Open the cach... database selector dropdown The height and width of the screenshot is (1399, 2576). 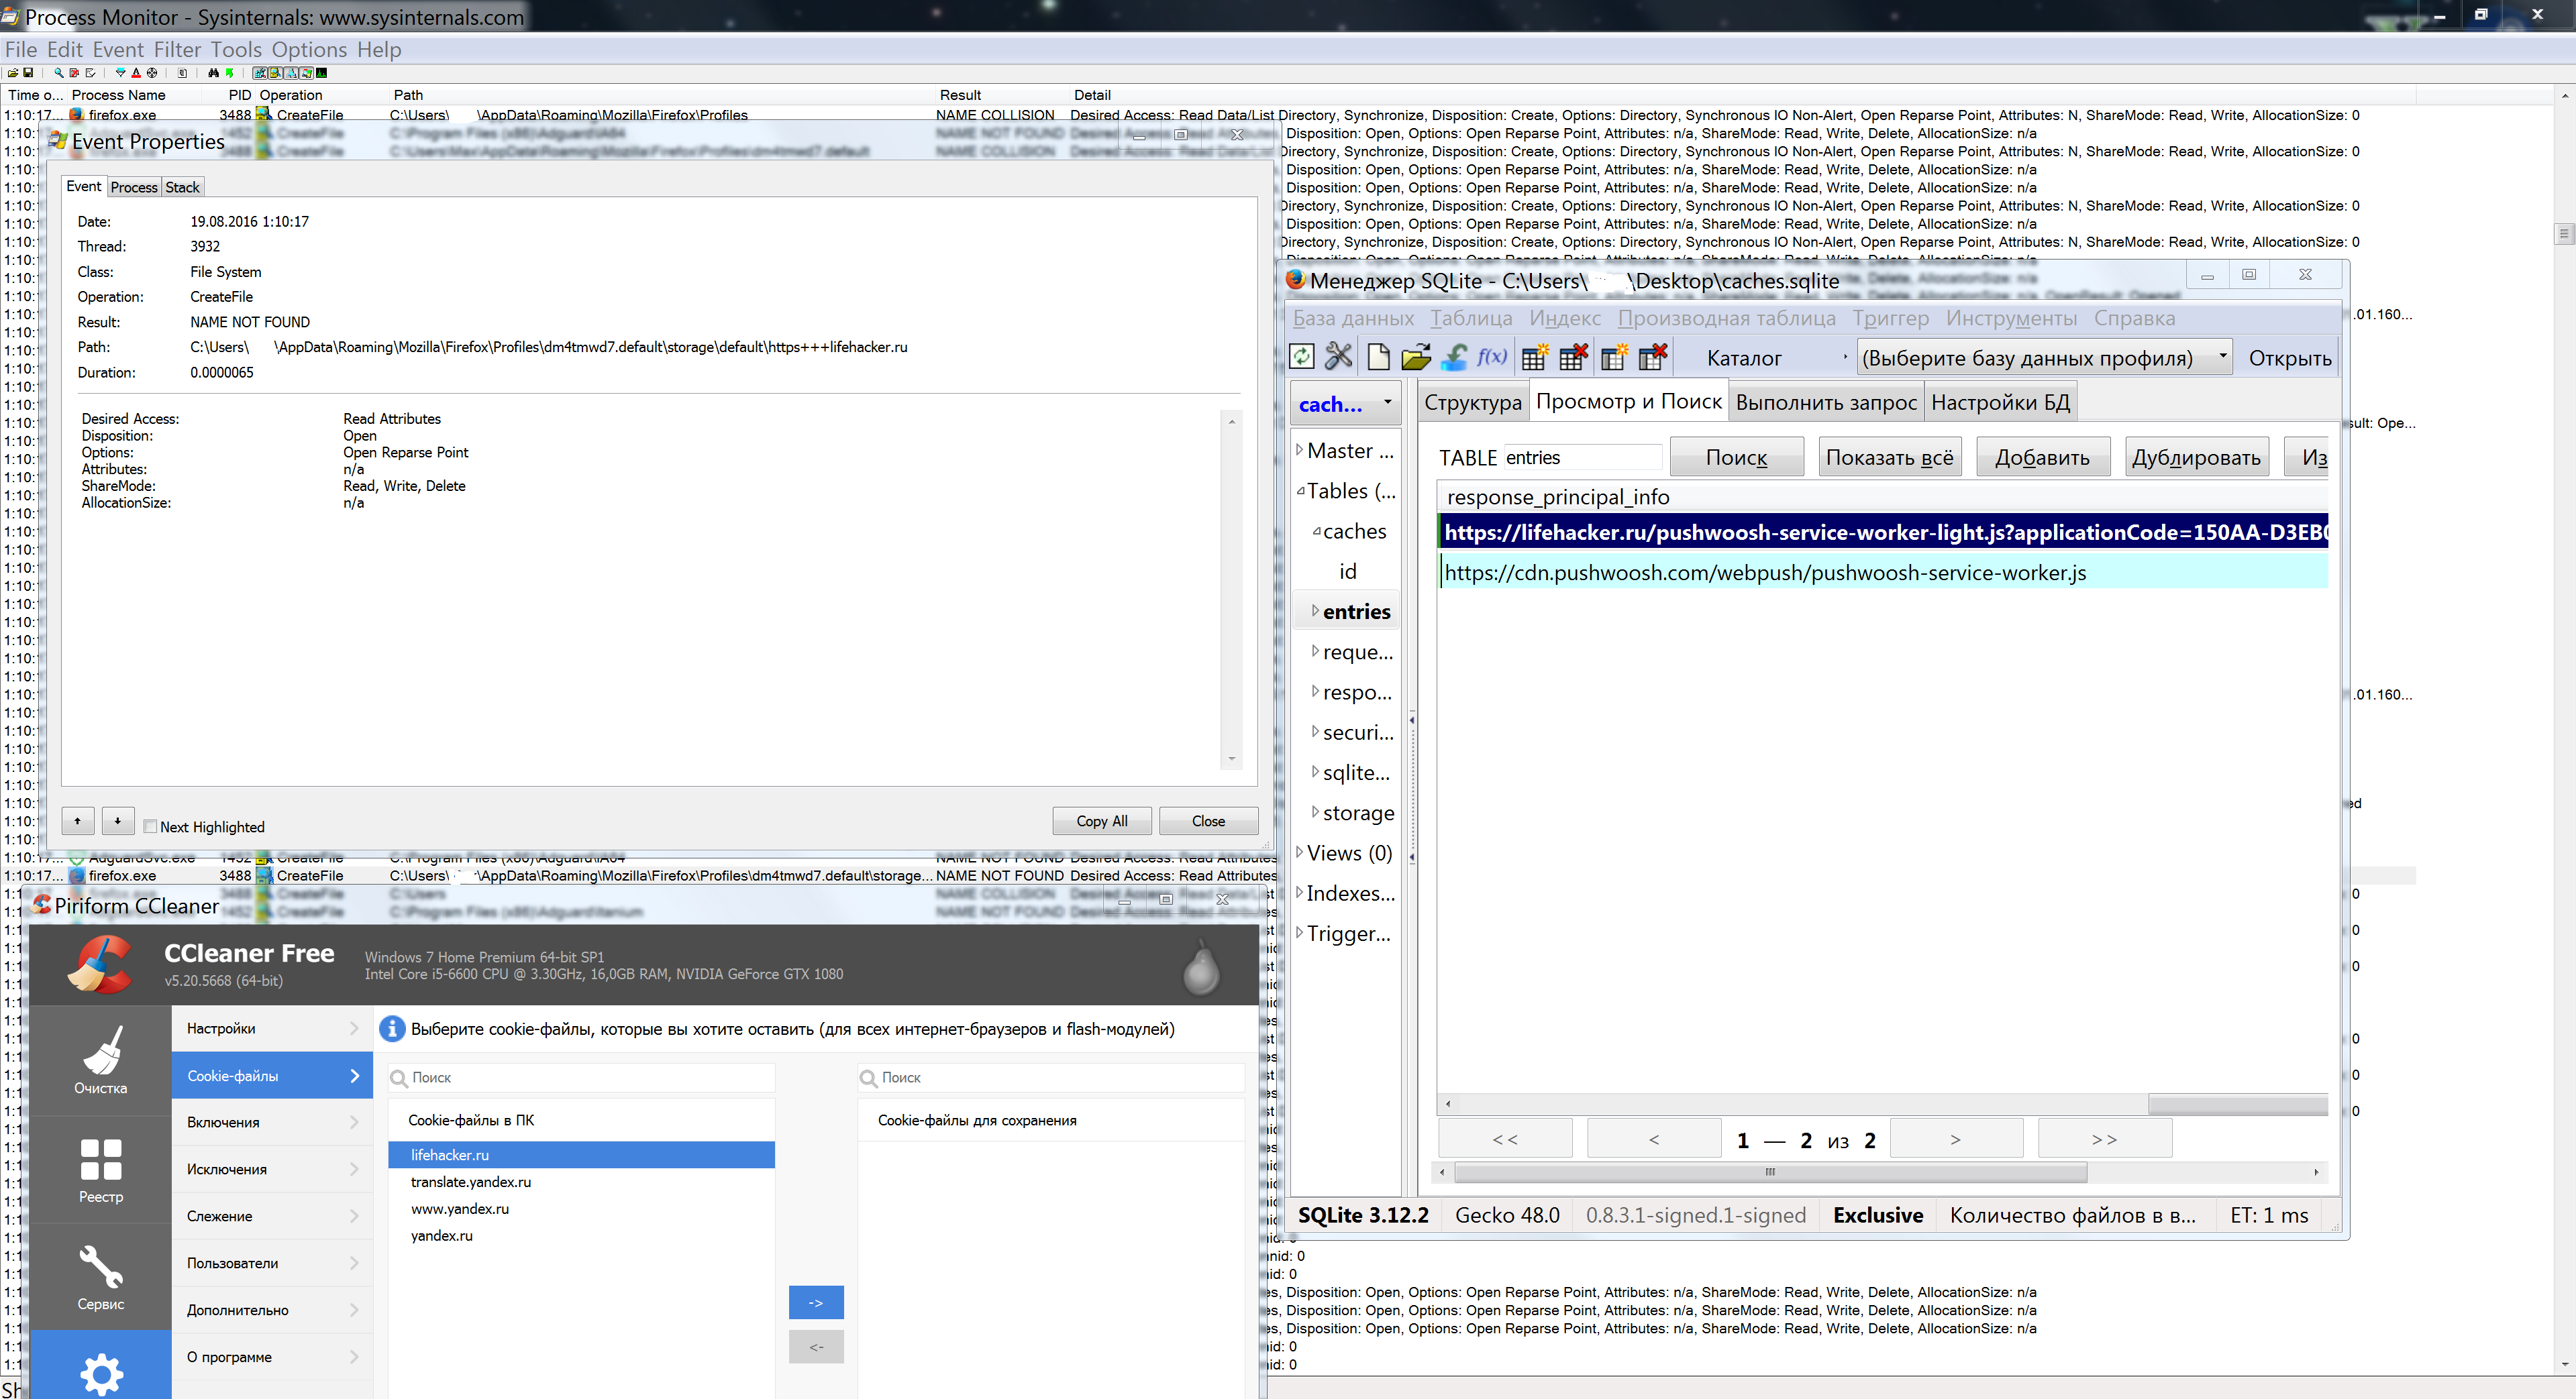pyautogui.click(x=1344, y=404)
